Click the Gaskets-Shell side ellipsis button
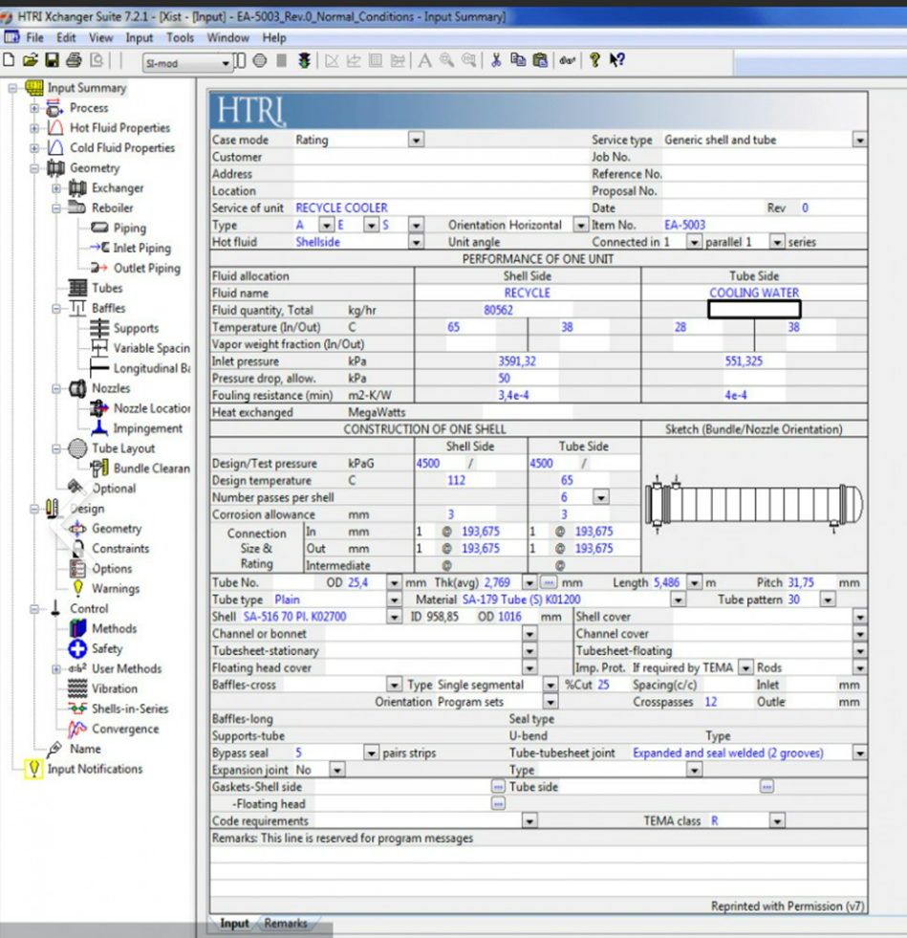 pyautogui.click(x=498, y=787)
